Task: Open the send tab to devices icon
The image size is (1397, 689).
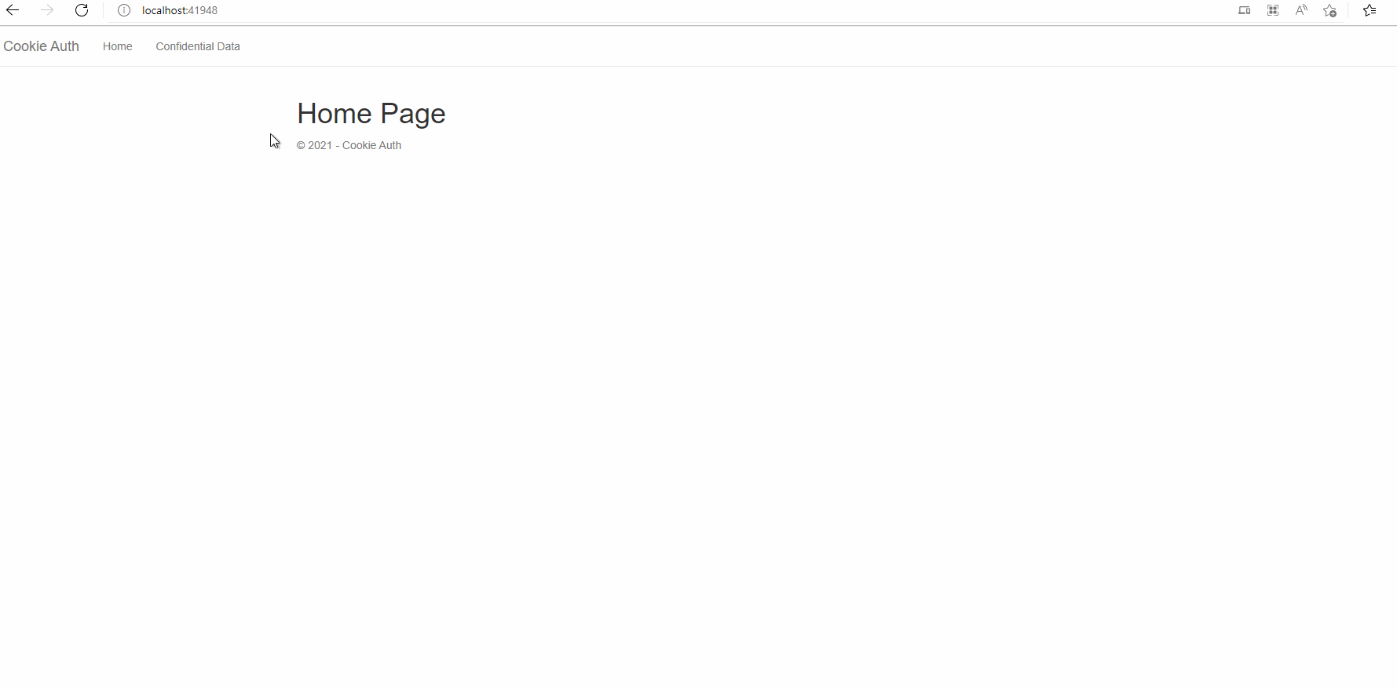Action: (1245, 10)
